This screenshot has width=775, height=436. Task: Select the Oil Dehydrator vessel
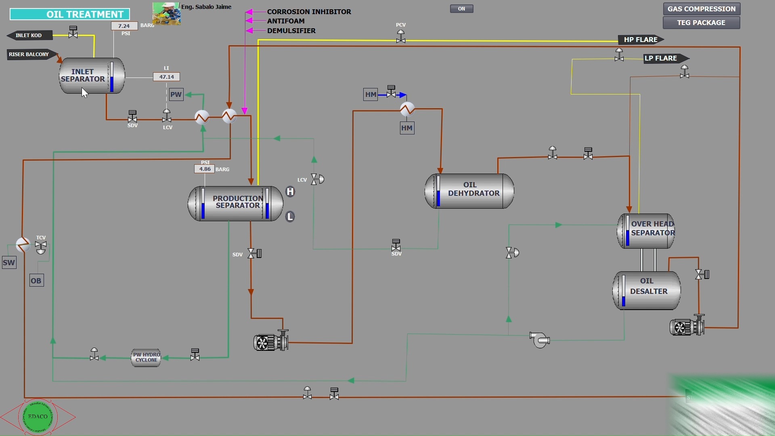469,191
